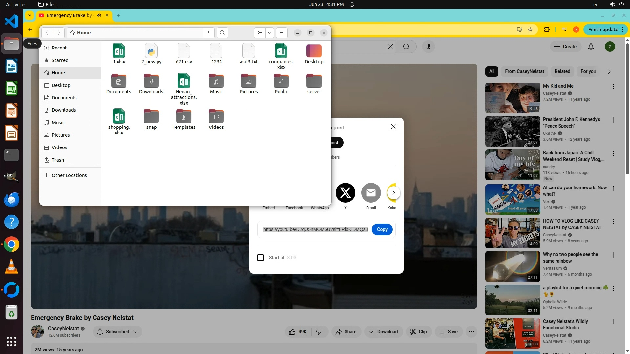Open the 2_new.py Python file
This screenshot has height=354, width=630.
click(151, 51)
